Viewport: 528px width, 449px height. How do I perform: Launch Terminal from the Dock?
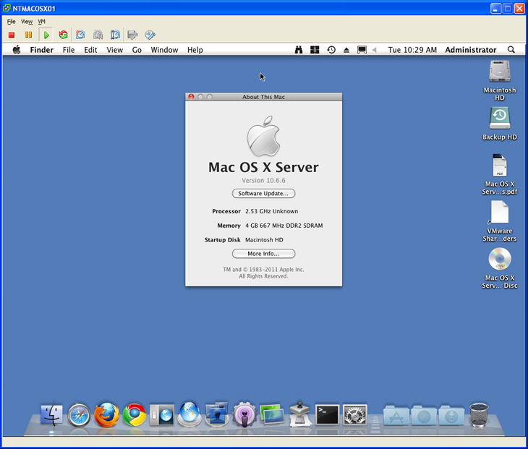[328, 415]
